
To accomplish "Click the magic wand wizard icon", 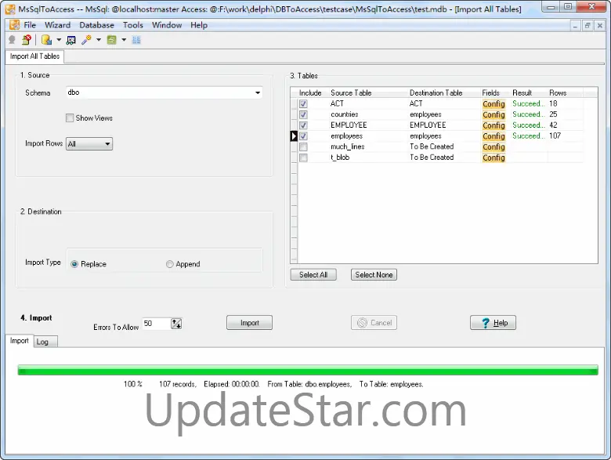I will (86, 40).
